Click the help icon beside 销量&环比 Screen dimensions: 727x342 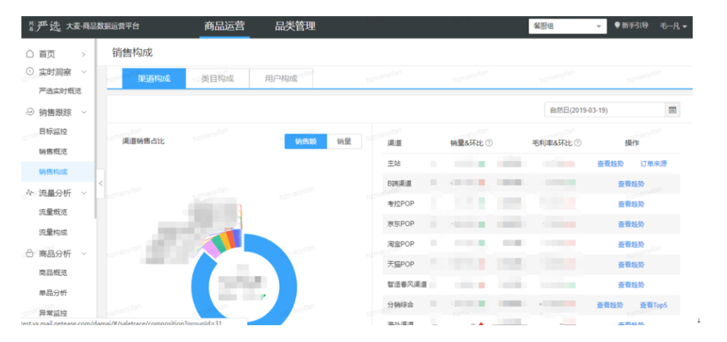click(x=489, y=143)
